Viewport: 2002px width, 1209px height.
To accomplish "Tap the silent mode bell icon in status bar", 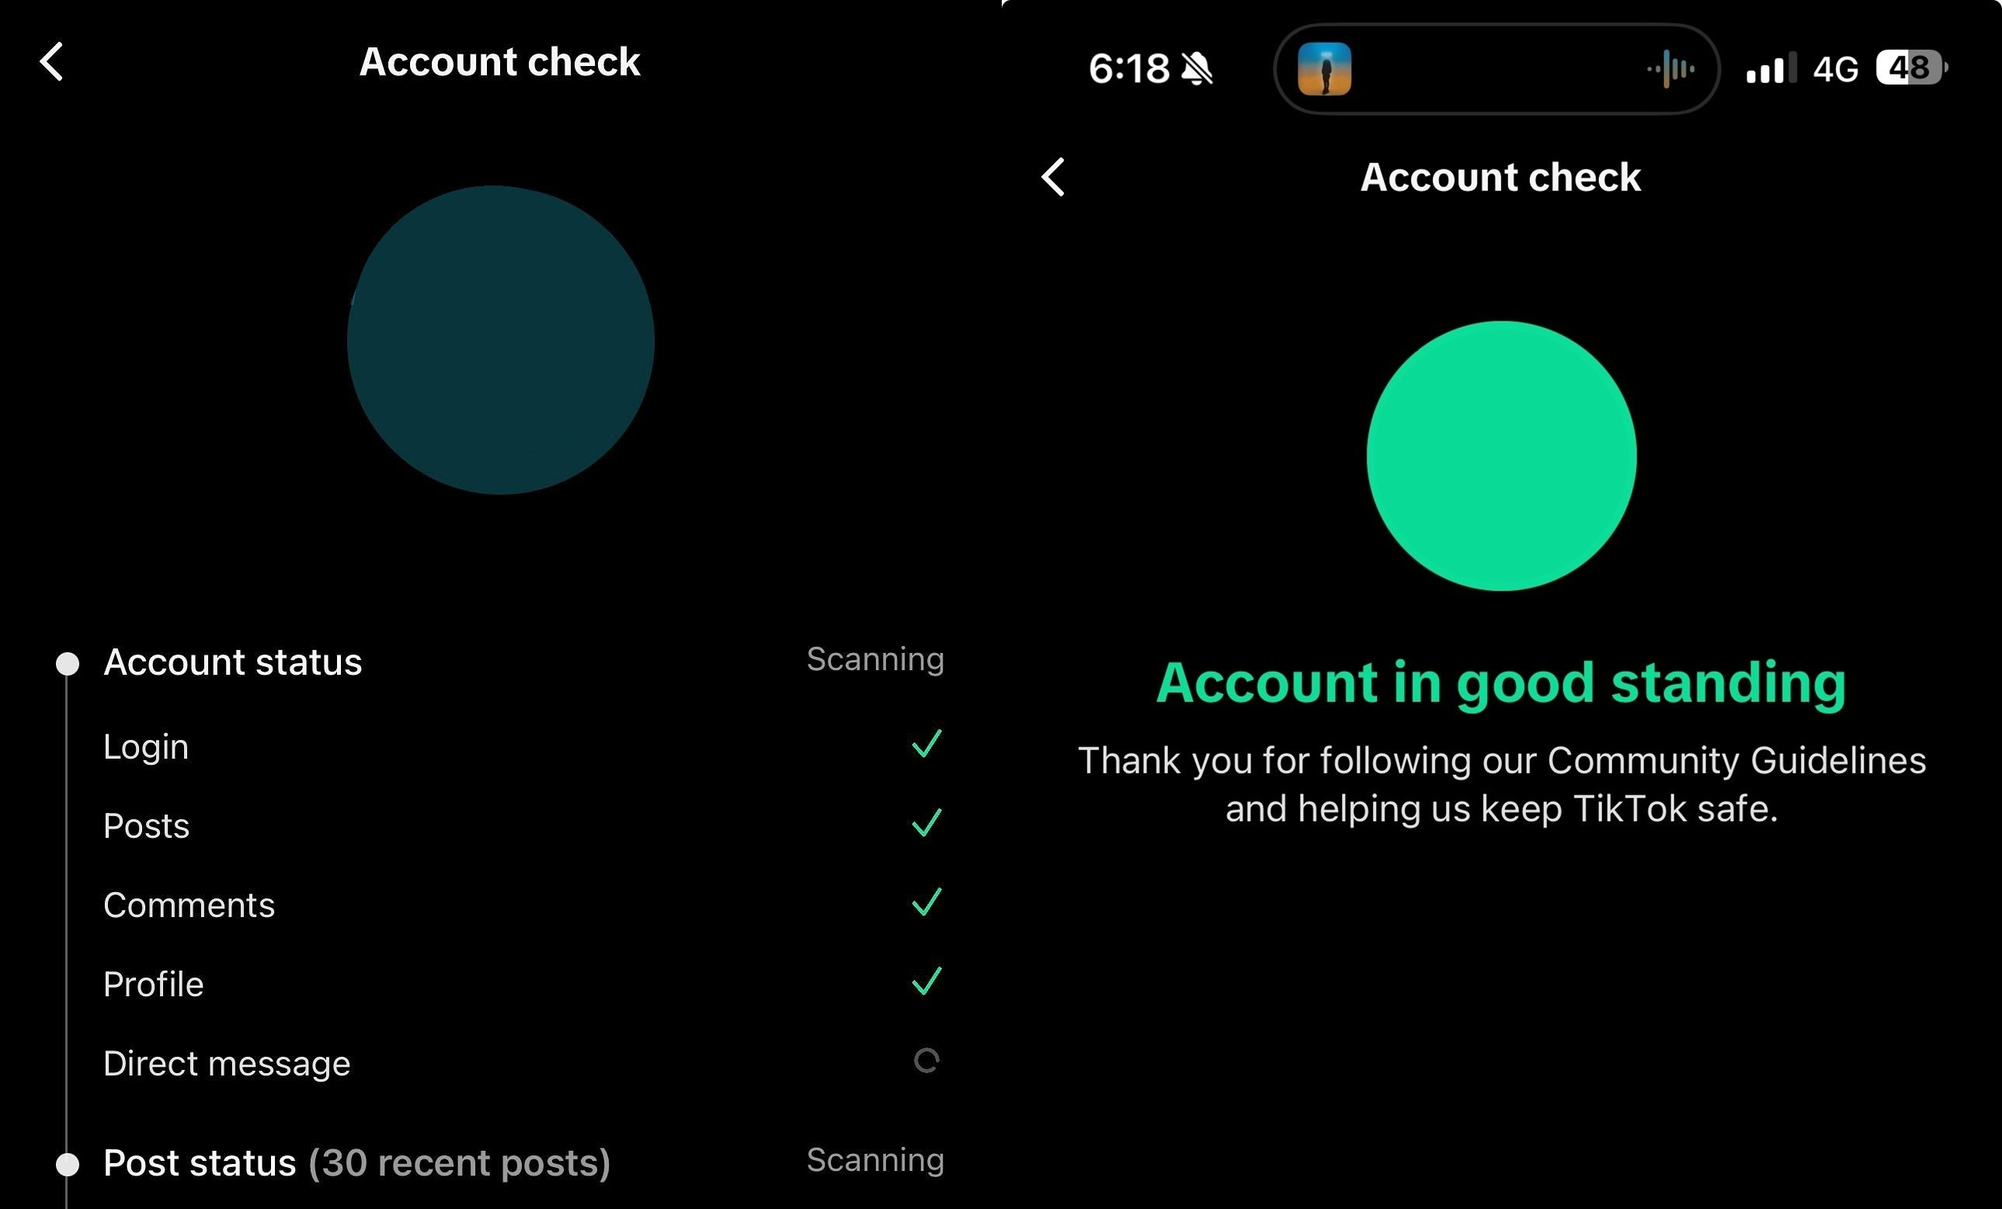I will (1197, 68).
